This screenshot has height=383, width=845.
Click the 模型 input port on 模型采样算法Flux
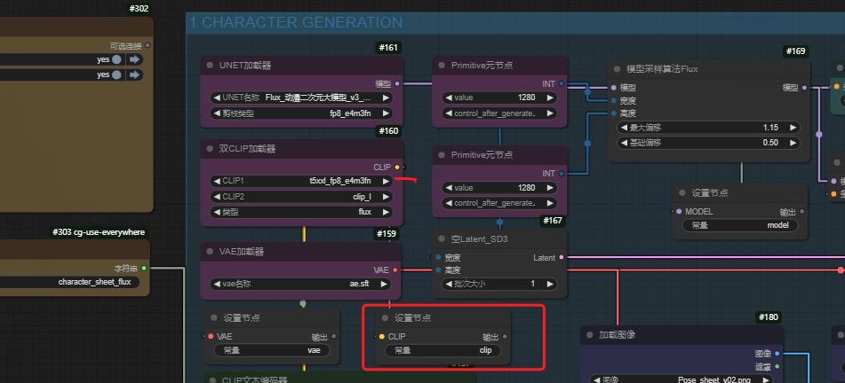[x=613, y=87]
